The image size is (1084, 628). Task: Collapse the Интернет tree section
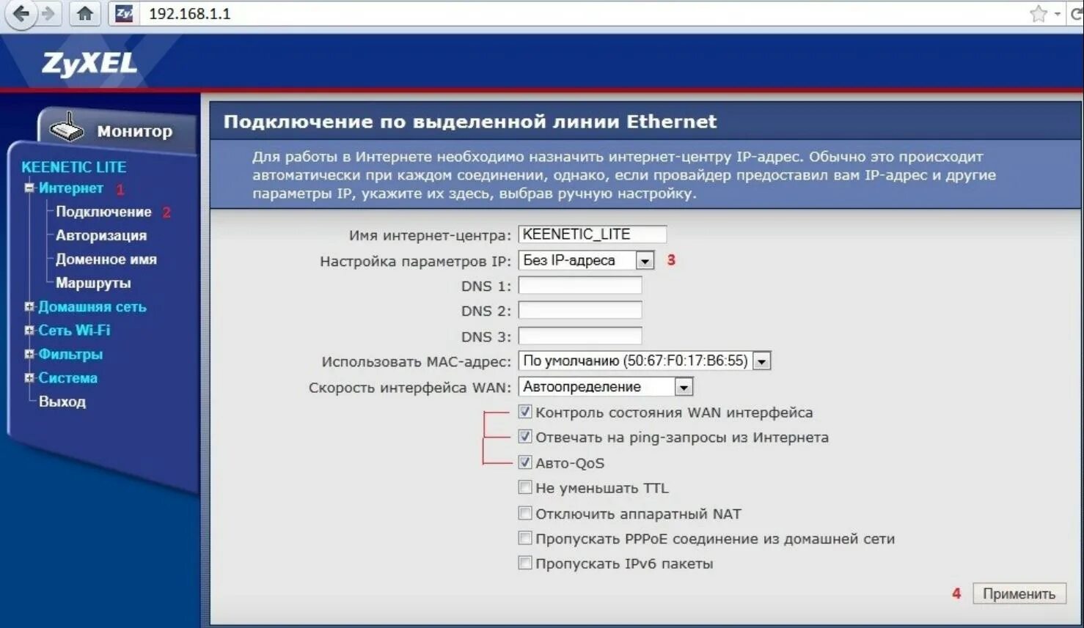(29, 188)
